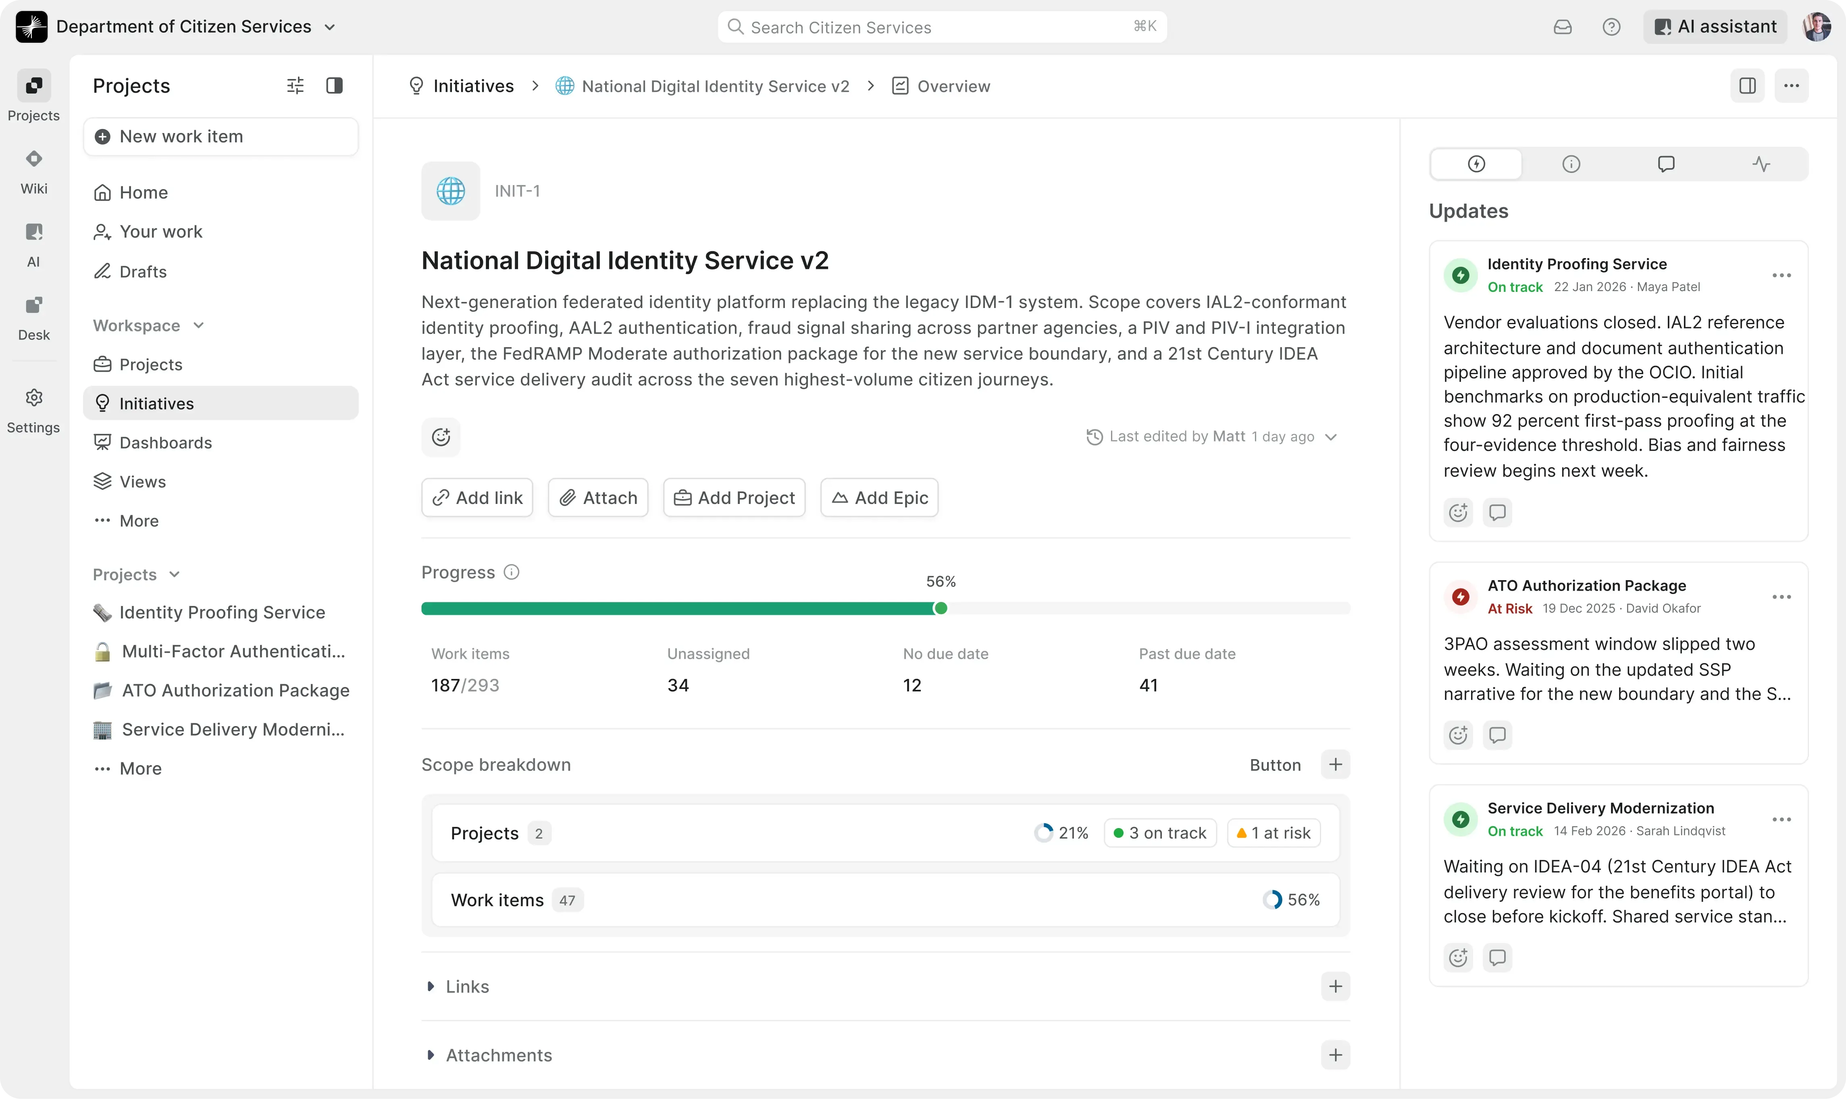Open the help question-mark icon

tap(1611, 27)
